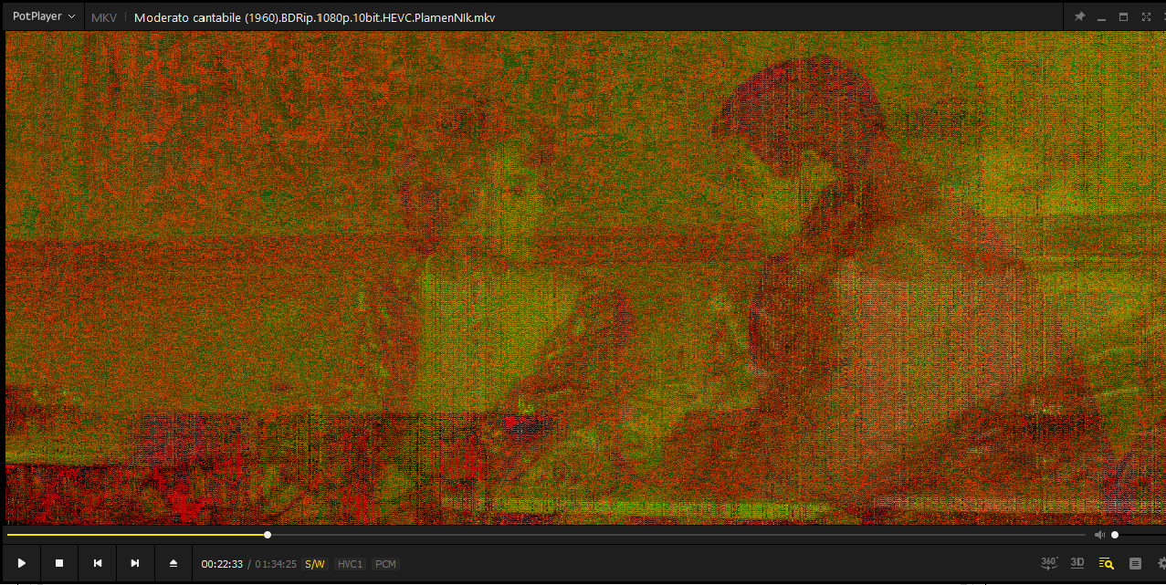Viewport: 1166px width, 585px height.
Task: Click the video display area
Action: coord(584,278)
